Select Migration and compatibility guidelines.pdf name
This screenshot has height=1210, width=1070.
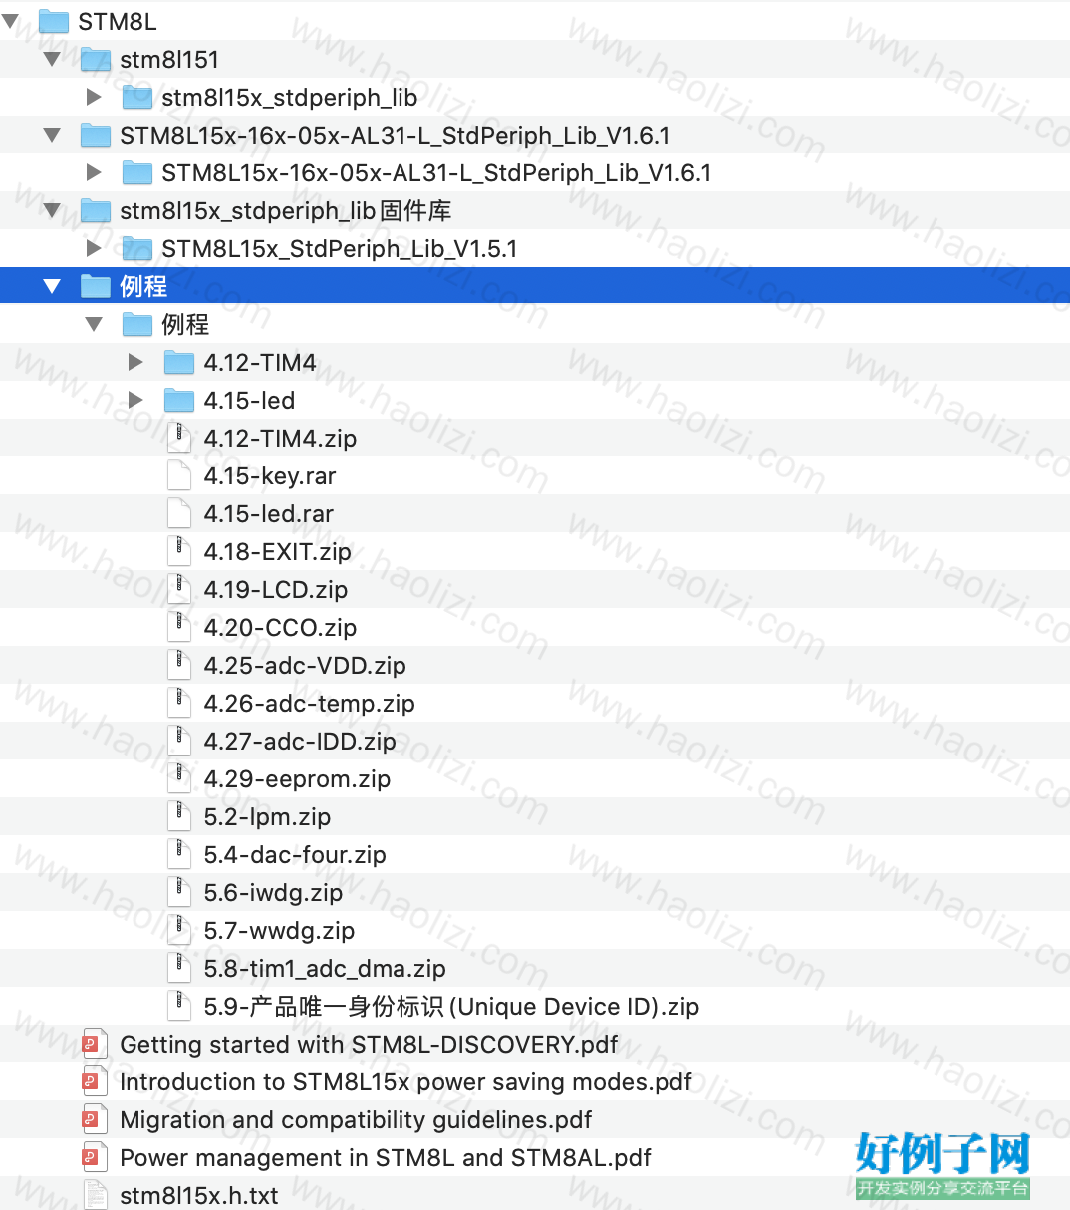356,1120
